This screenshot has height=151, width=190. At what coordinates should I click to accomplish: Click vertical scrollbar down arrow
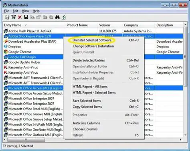[x=185, y=135]
